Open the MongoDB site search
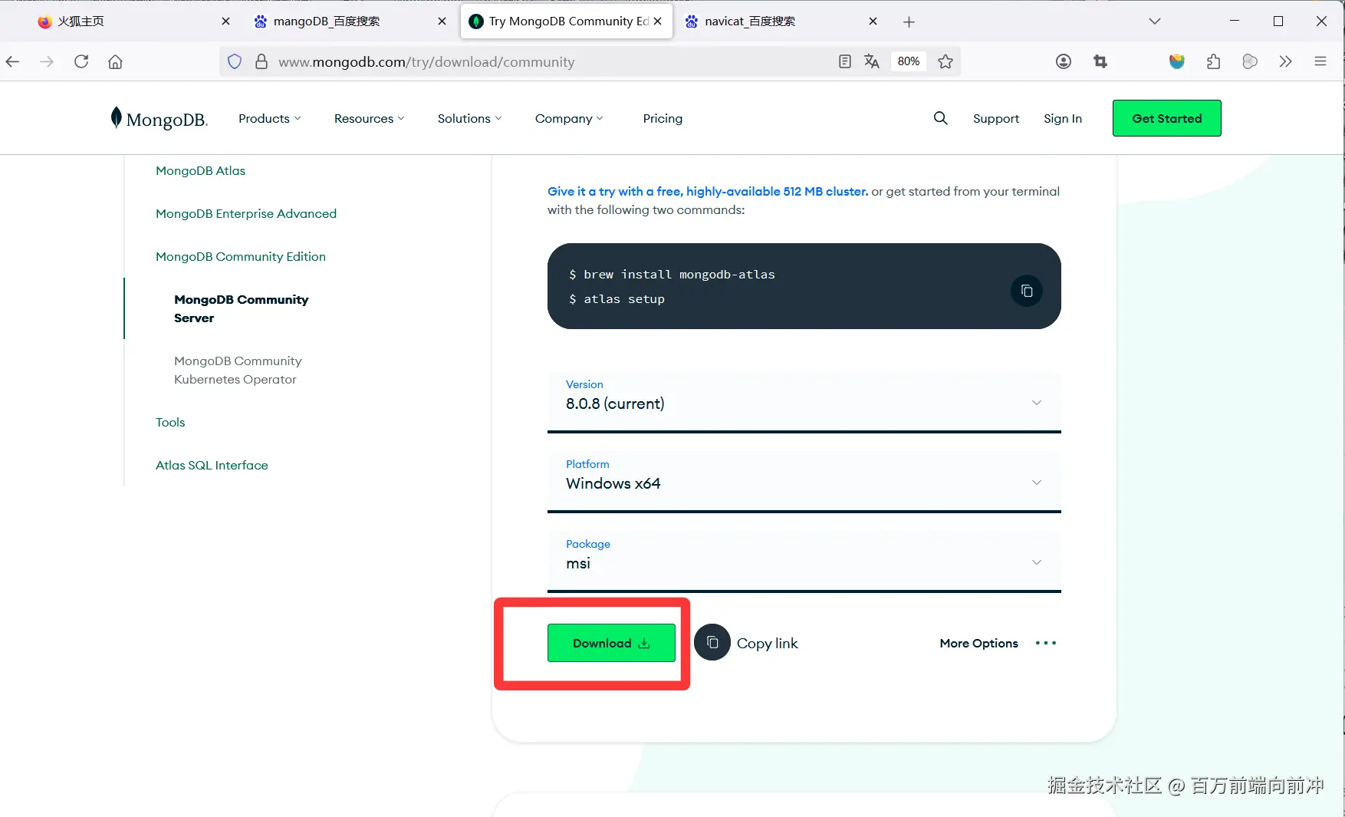 (x=941, y=118)
